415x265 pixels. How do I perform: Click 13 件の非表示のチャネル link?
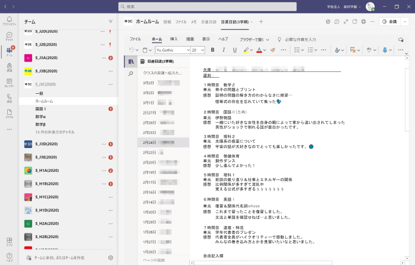(x=55, y=132)
